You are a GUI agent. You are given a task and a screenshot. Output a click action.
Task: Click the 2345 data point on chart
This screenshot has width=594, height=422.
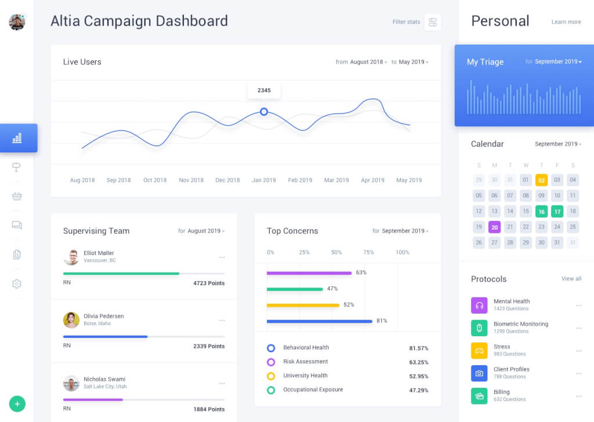point(264,111)
